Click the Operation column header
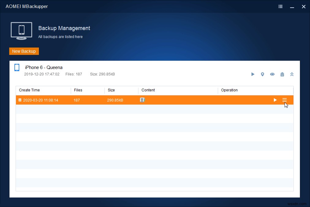This screenshot has height=207, width=310. 229,90
